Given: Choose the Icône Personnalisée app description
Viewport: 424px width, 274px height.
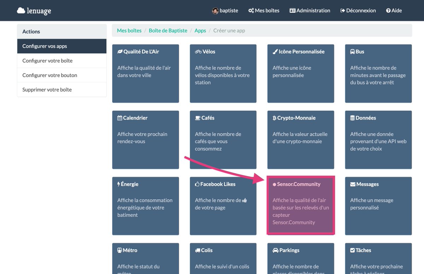Looking at the screenshot, I should [292, 71].
